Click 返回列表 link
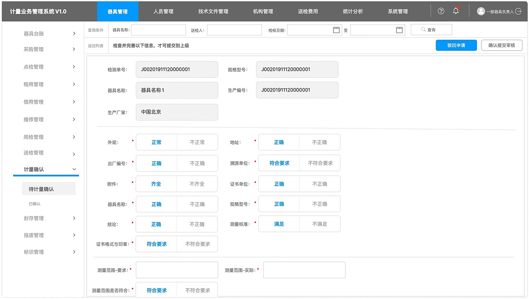 pyautogui.click(x=95, y=46)
